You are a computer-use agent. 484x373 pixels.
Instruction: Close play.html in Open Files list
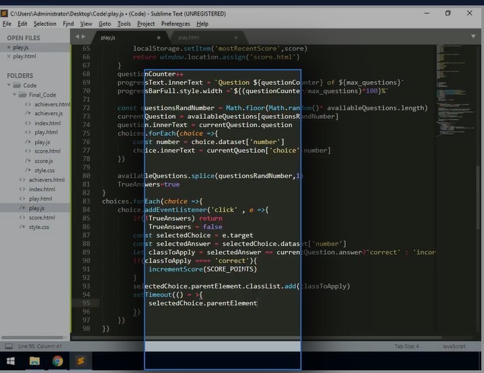(x=9, y=56)
